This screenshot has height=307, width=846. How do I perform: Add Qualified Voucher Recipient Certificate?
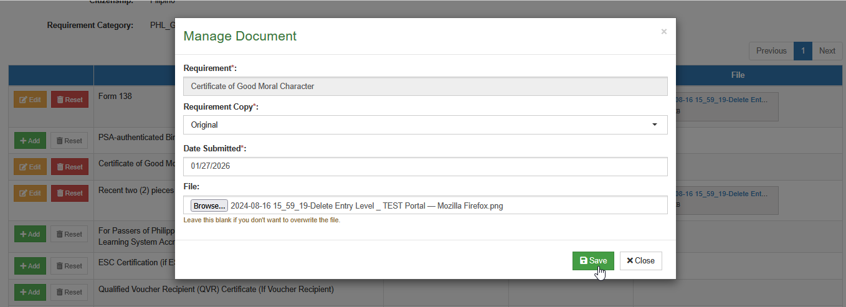click(x=30, y=292)
